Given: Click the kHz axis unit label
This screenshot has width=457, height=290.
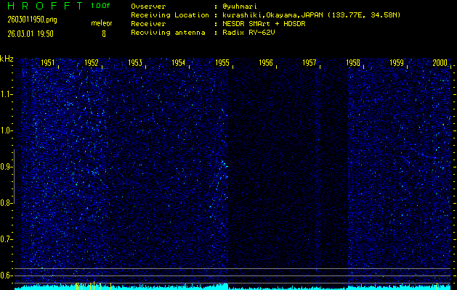Looking at the screenshot, I should tap(7, 59).
